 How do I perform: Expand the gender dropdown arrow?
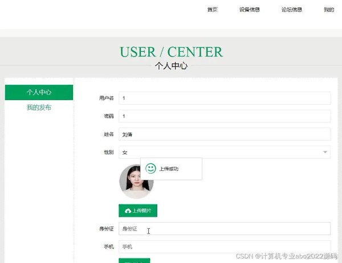tap(325, 152)
